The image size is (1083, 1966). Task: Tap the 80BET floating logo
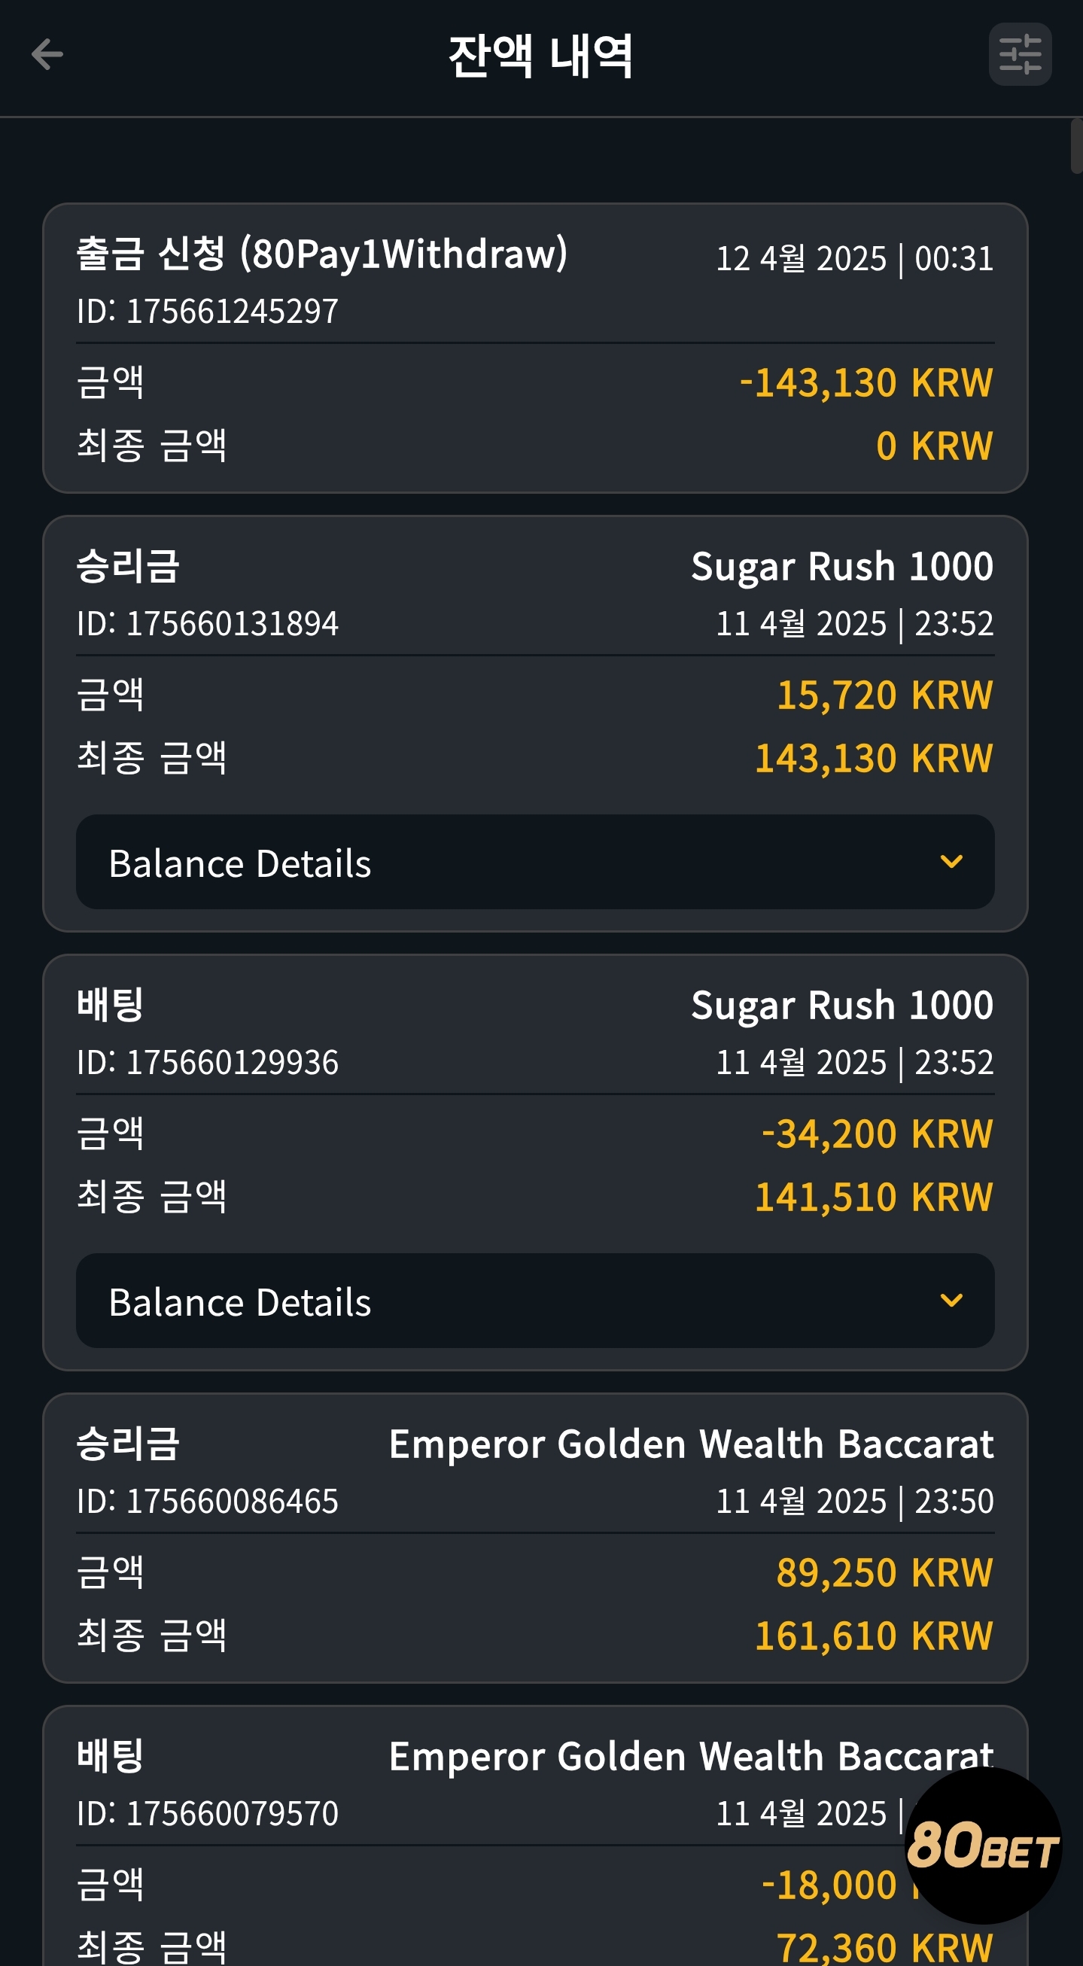[x=983, y=1846]
